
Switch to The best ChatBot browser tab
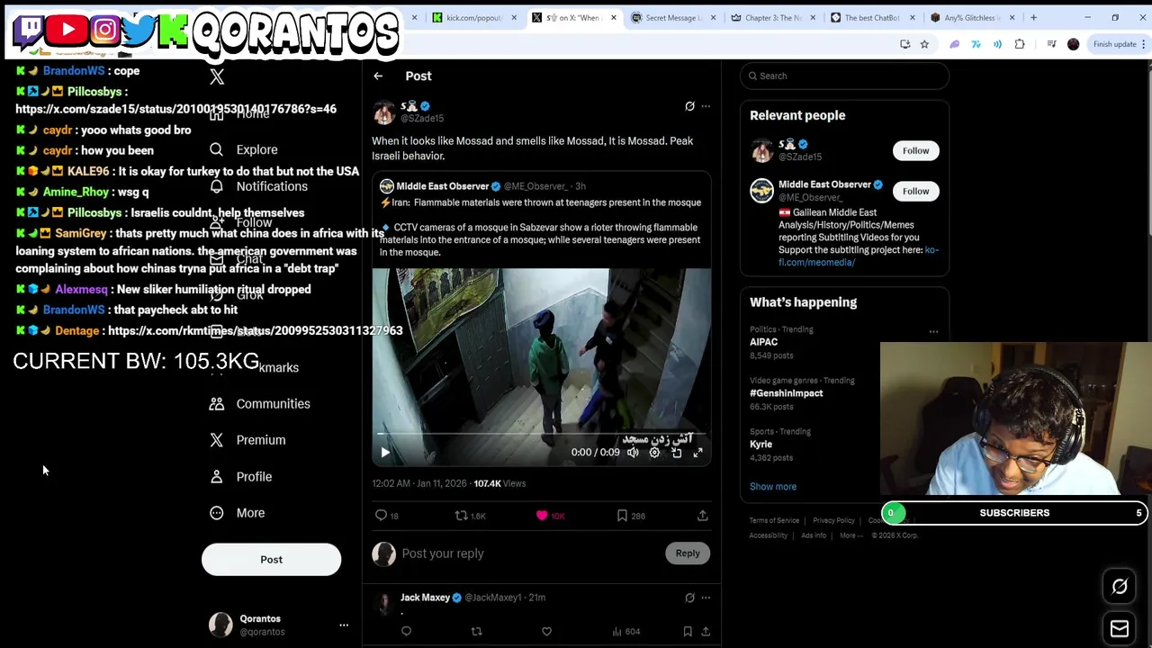(x=871, y=18)
